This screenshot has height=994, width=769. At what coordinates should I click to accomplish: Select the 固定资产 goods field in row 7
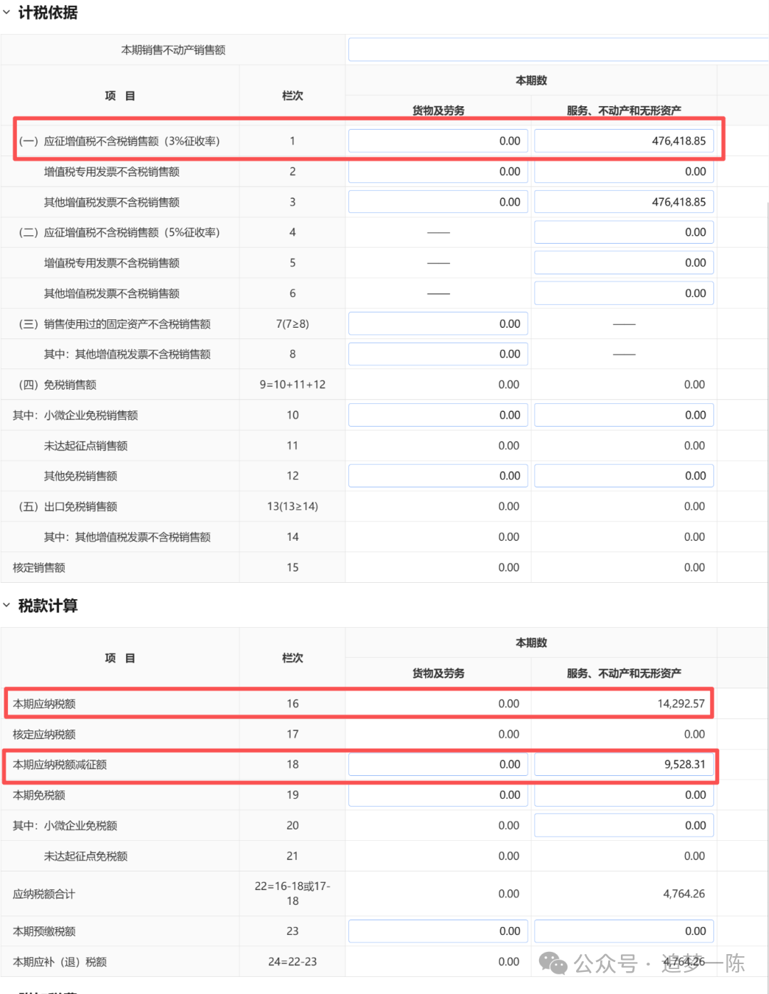point(437,323)
